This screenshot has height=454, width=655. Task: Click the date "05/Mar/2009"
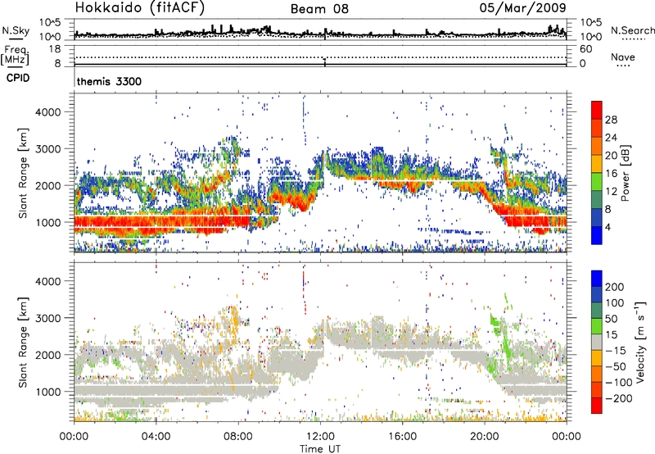522,7
